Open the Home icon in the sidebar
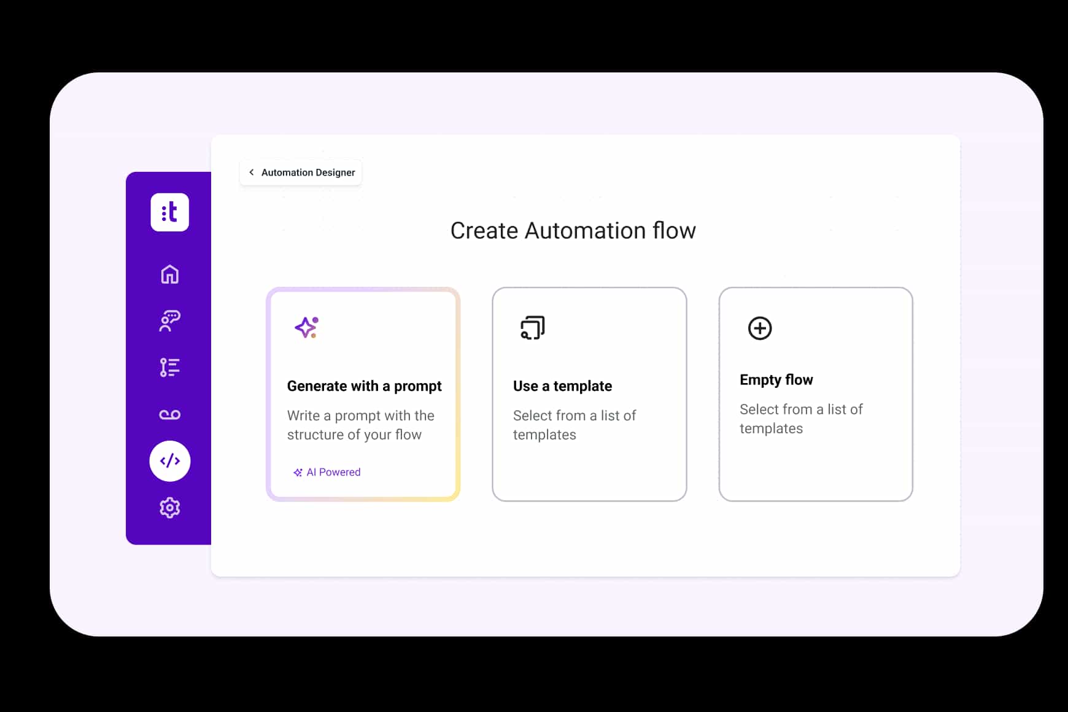The image size is (1068, 712). pos(169,274)
